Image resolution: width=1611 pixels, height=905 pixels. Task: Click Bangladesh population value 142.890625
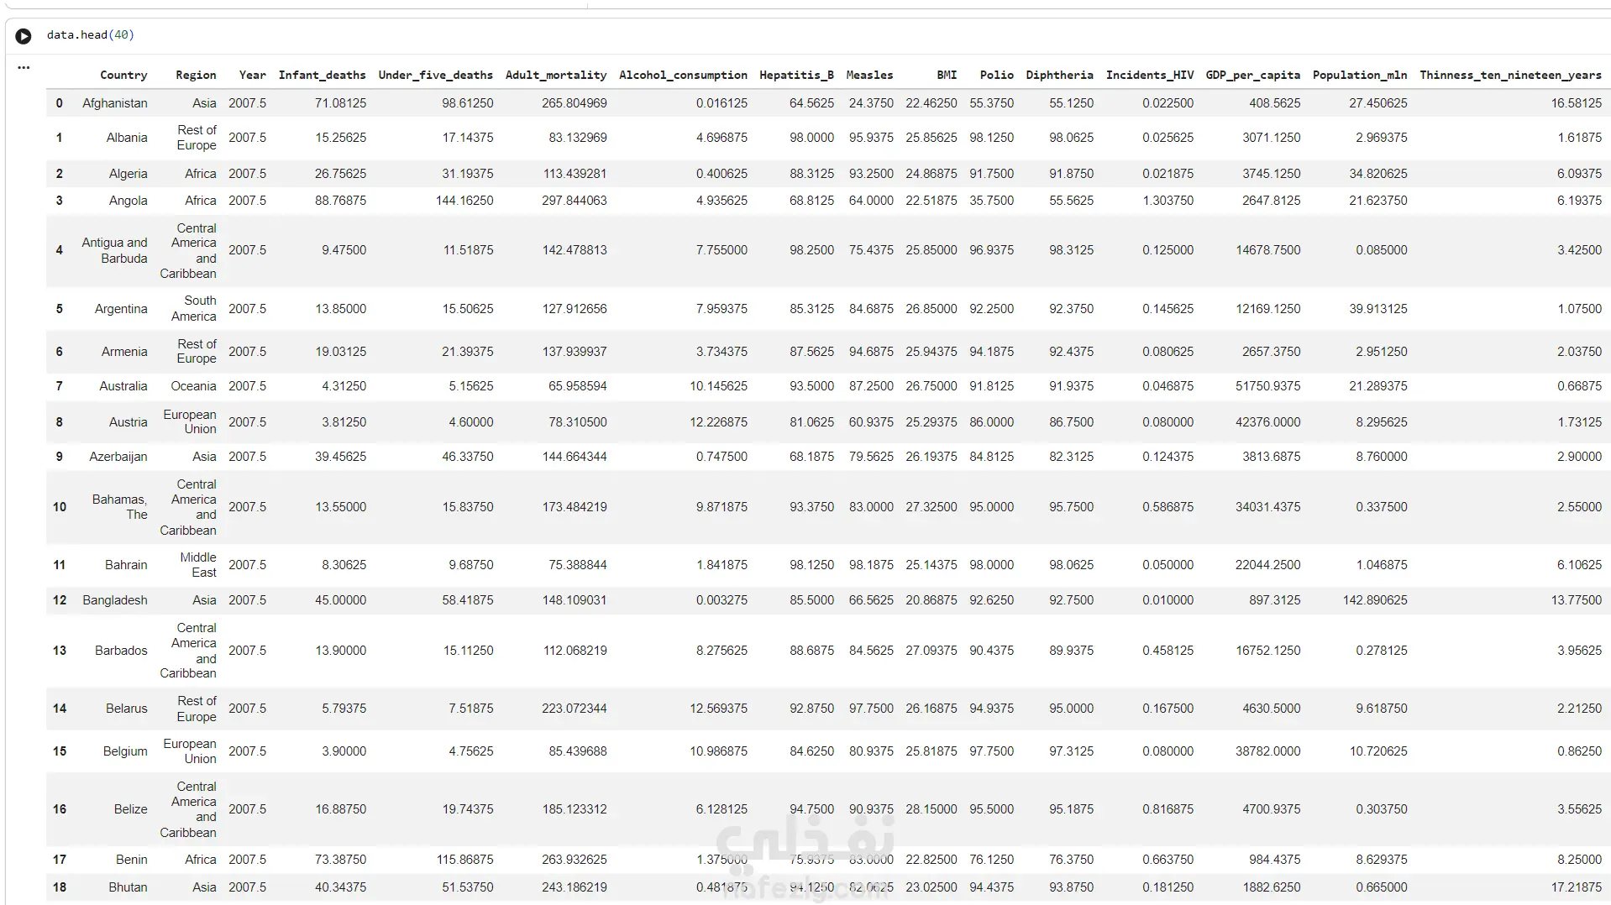(x=1375, y=600)
